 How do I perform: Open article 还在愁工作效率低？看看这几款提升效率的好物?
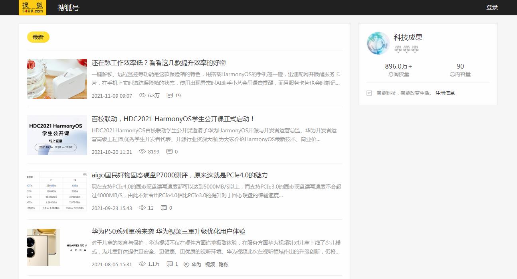point(159,63)
